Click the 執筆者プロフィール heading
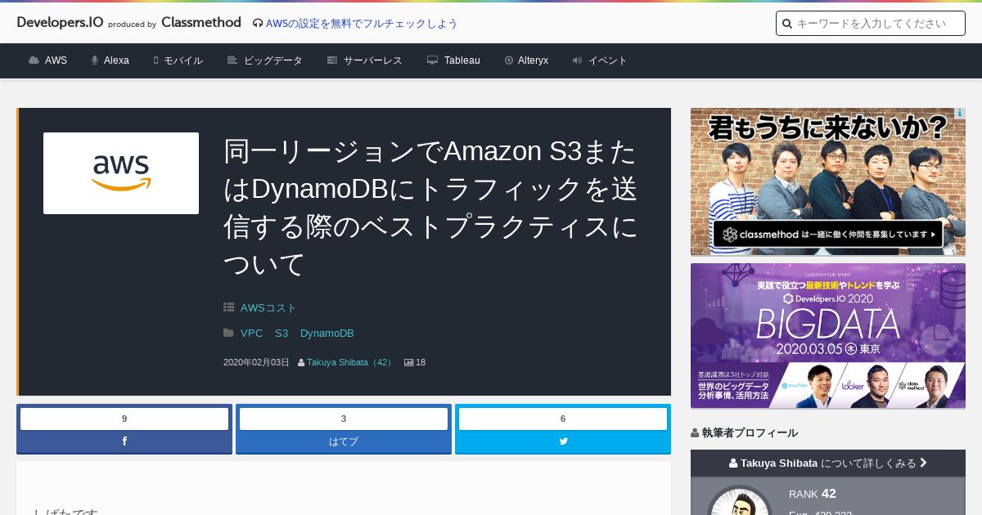Image resolution: width=982 pixels, height=515 pixels. tap(750, 432)
